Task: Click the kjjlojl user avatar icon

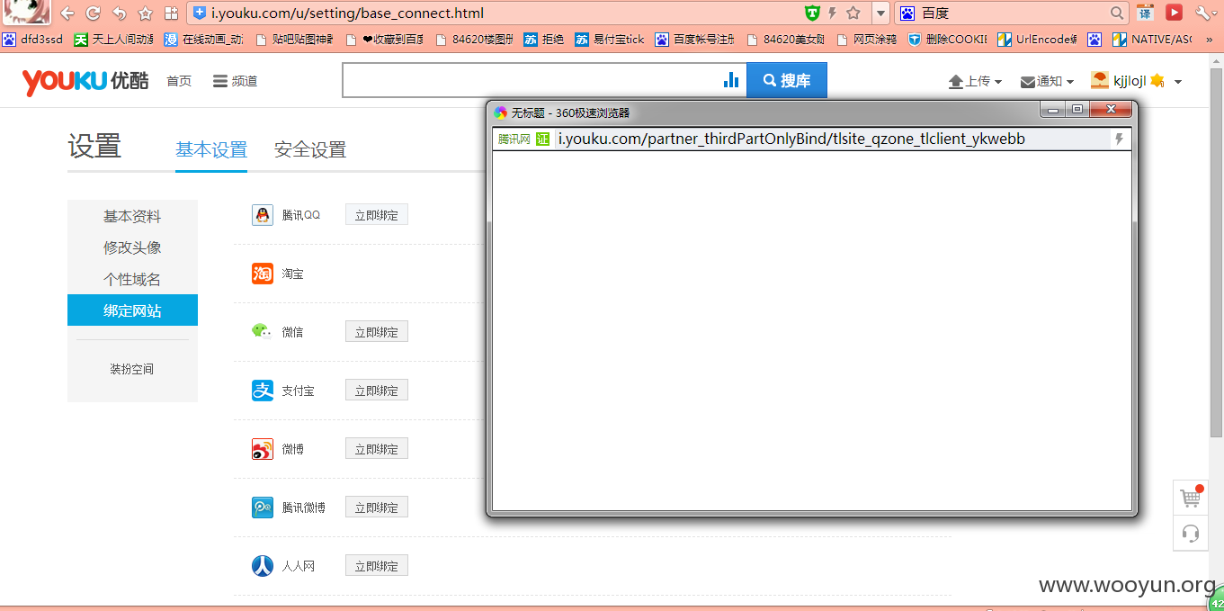Action: click(1099, 80)
